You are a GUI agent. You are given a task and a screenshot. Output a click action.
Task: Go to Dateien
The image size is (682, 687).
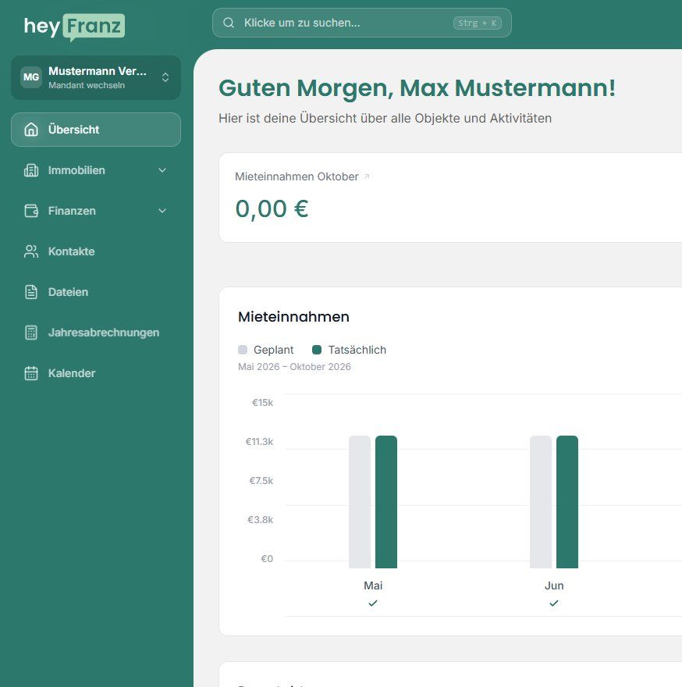(x=96, y=292)
